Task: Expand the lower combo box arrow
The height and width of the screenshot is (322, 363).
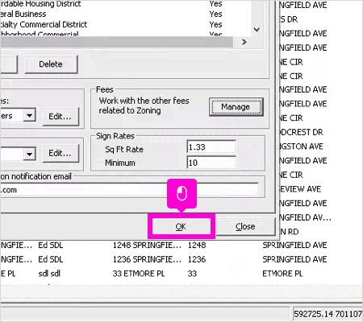Action: [29, 154]
